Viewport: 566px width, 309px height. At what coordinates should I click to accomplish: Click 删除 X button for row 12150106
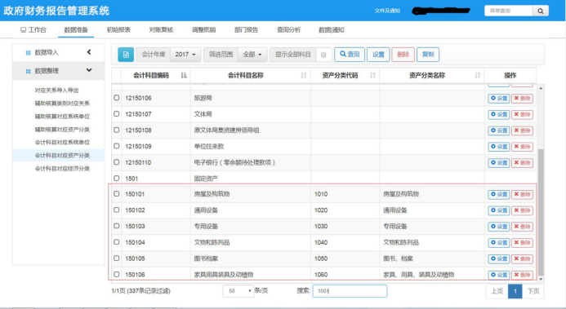pyautogui.click(x=522, y=99)
